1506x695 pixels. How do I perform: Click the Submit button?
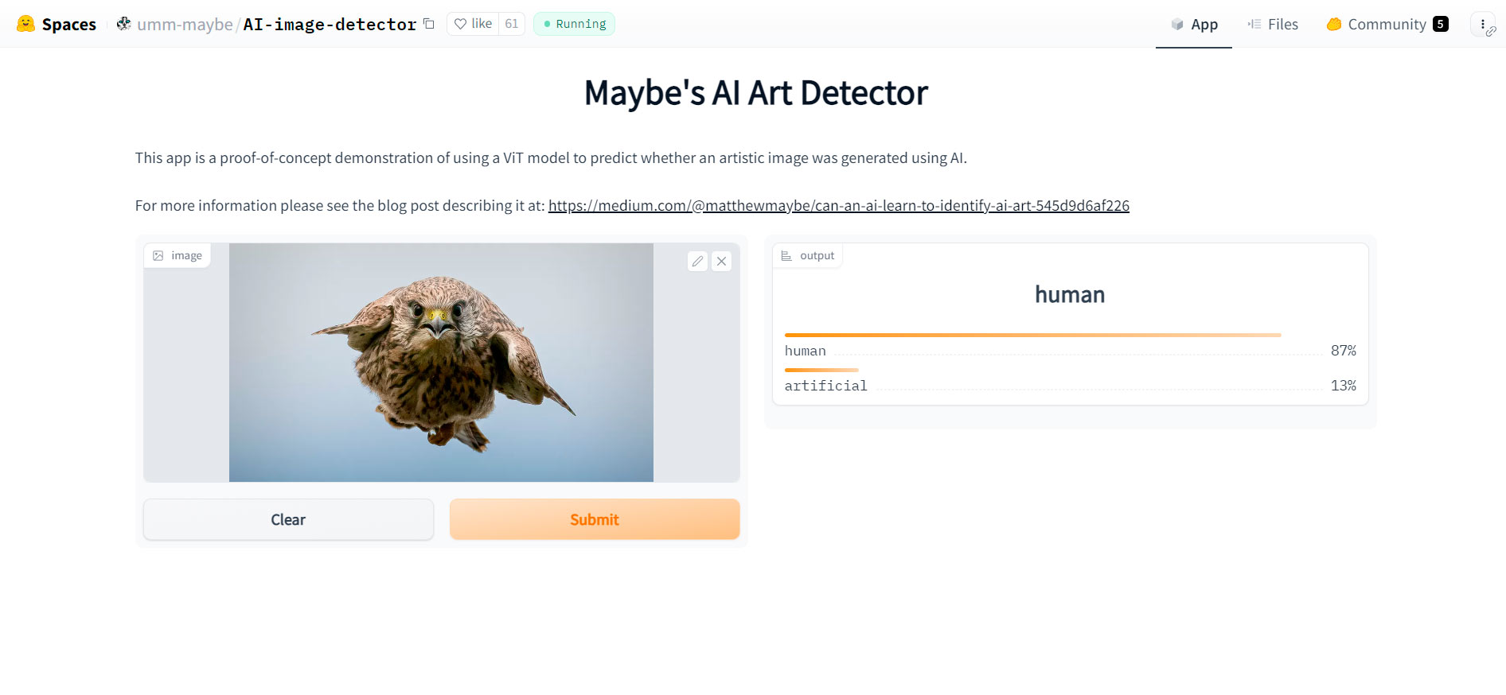pyautogui.click(x=595, y=519)
